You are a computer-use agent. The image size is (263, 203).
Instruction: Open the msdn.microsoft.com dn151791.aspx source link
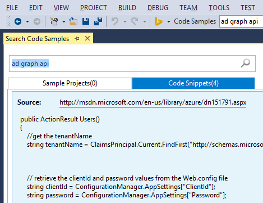tap(153, 102)
